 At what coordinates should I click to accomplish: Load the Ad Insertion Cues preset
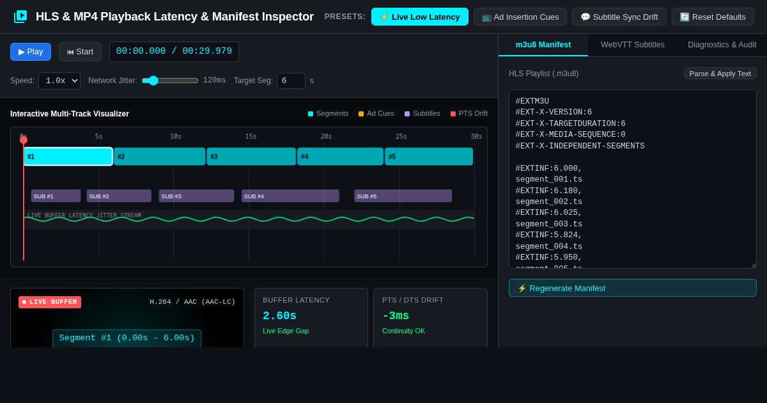[x=520, y=17]
